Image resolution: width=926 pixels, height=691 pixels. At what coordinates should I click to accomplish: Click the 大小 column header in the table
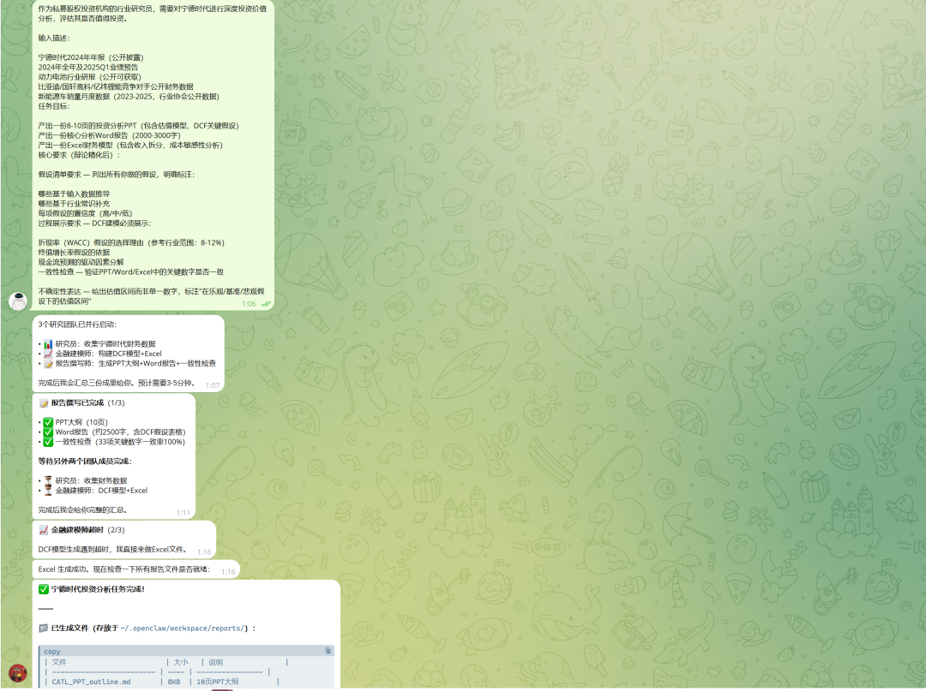(181, 663)
